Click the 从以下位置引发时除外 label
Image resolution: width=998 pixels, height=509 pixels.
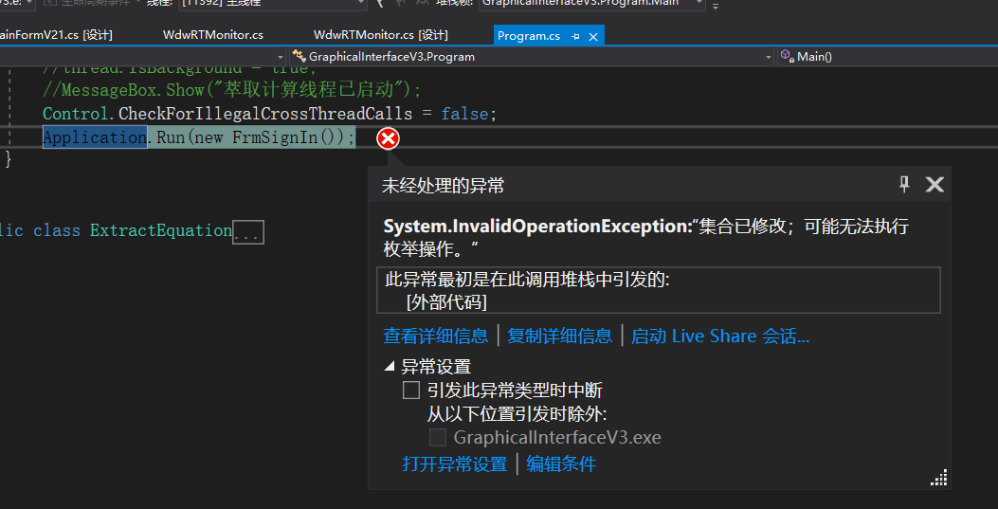[517, 414]
